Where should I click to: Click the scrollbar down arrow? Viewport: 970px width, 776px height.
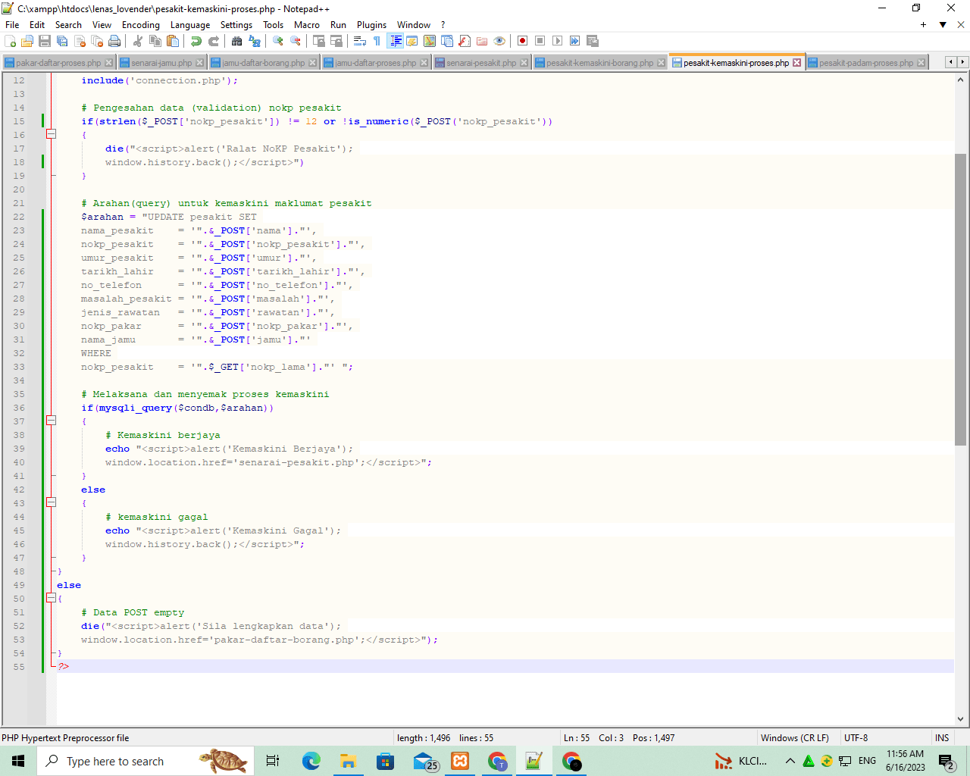point(960,719)
